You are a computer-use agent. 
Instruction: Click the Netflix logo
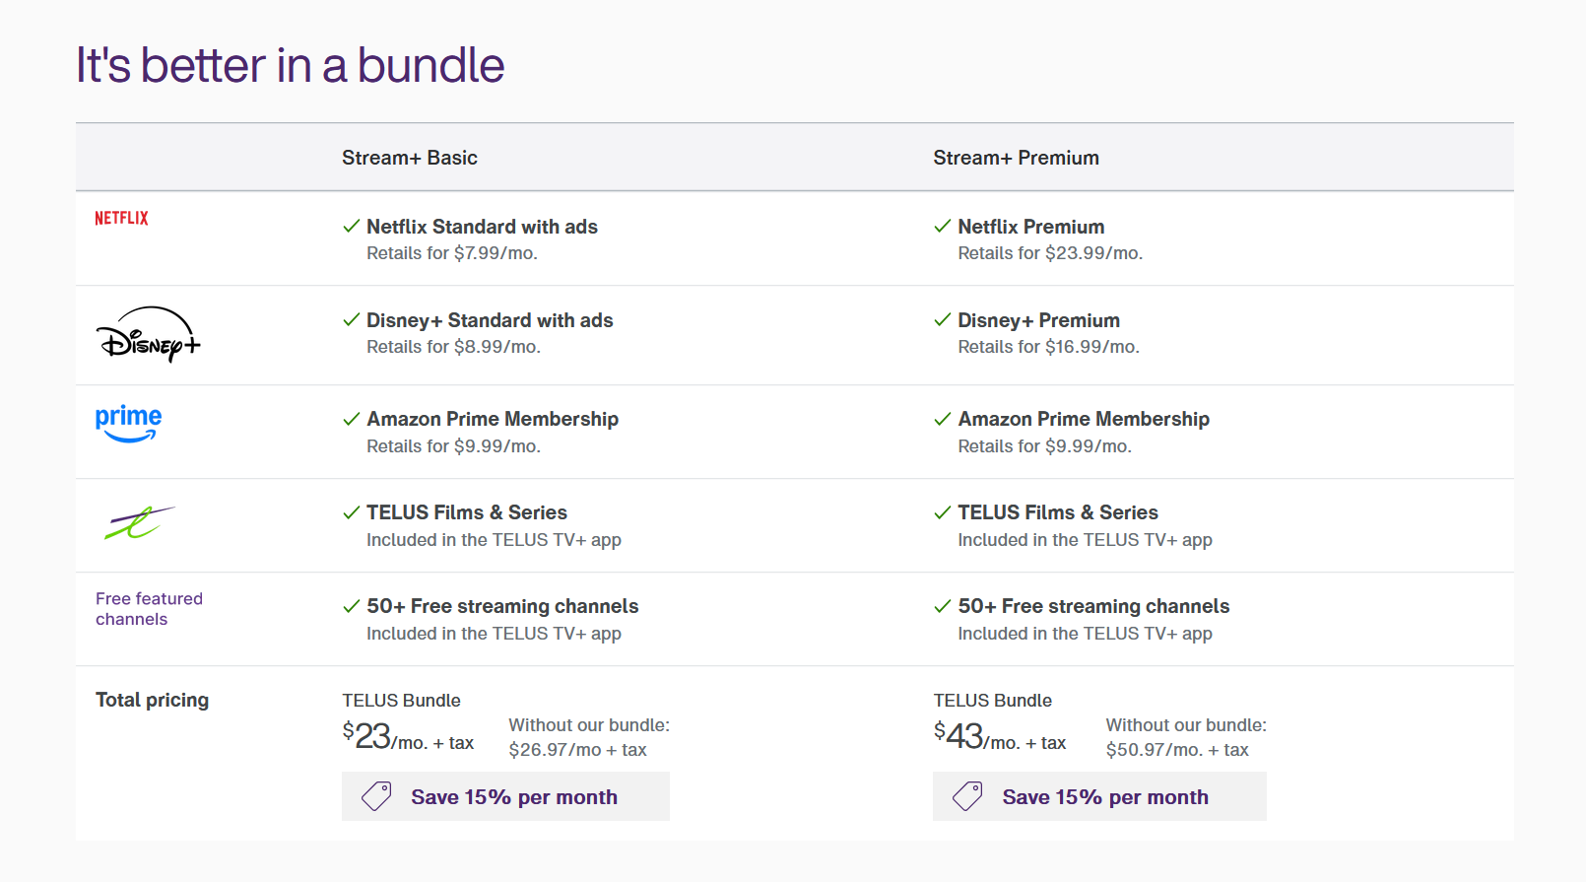[x=121, y=218]
